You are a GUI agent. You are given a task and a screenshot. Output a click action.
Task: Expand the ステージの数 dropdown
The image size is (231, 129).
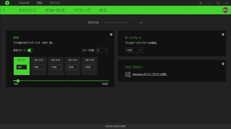[x=102, y=50]
